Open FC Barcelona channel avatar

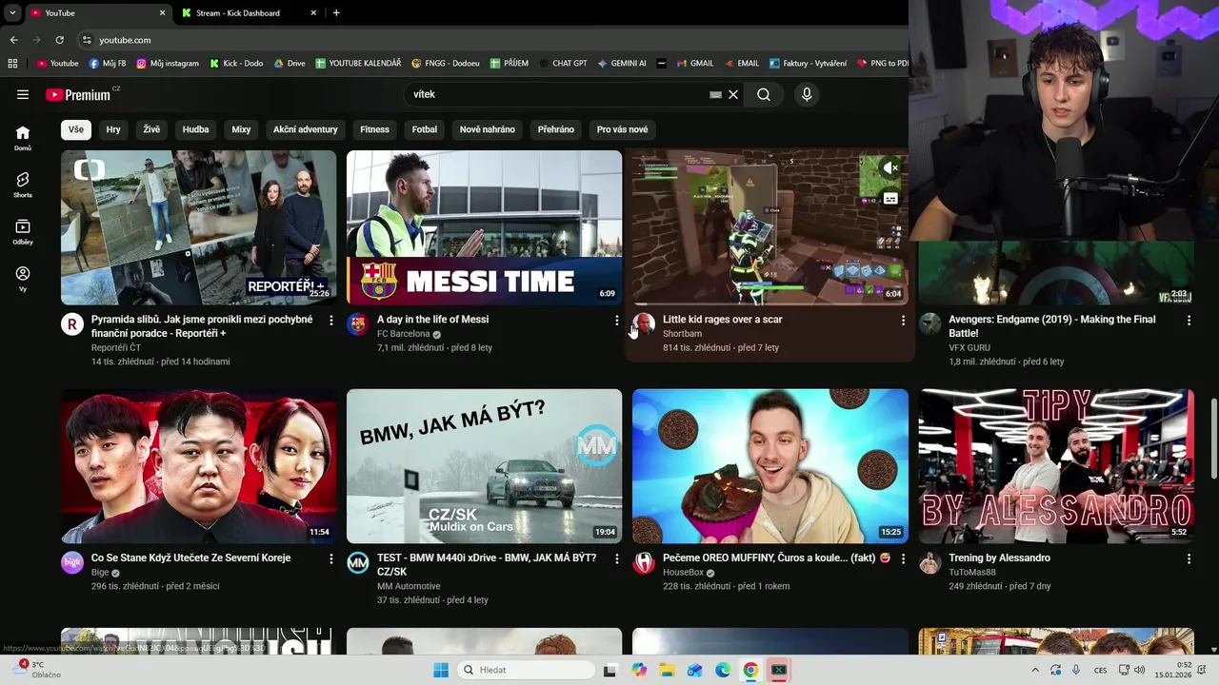click(x=358, y=324)
